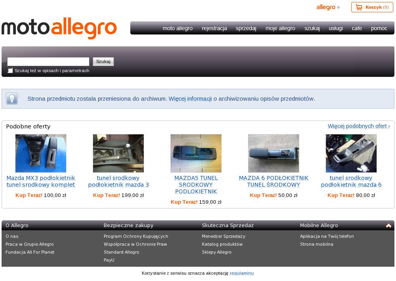Open MAZDA5 tunel thumbnail image
The image size is (396, 281).
(x=196, y=153)
